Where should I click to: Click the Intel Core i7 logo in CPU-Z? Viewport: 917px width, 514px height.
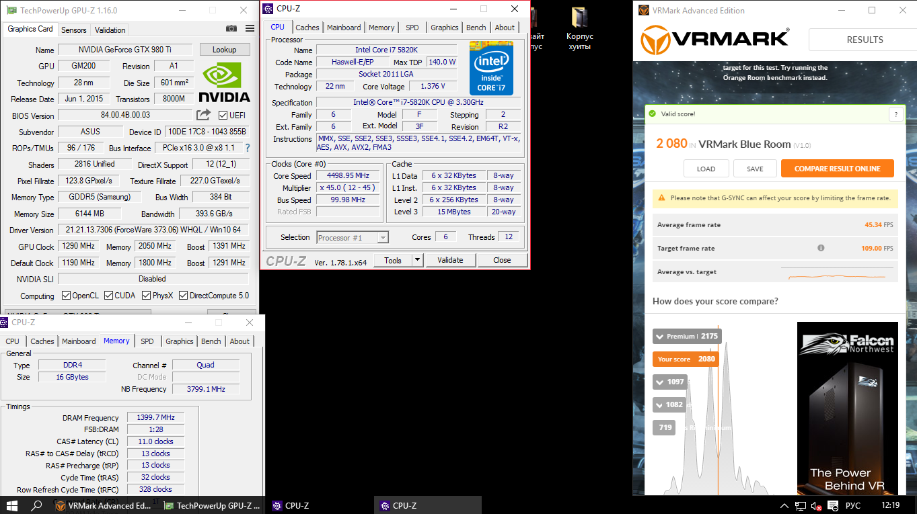pos(491,69)
